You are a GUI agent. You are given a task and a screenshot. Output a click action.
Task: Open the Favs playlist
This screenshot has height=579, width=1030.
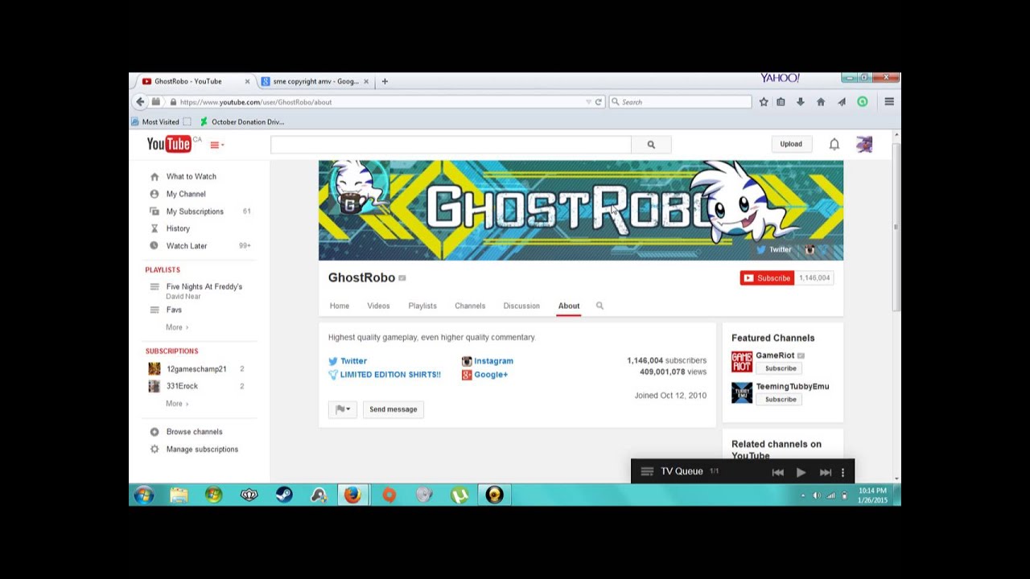coord(174,310)
